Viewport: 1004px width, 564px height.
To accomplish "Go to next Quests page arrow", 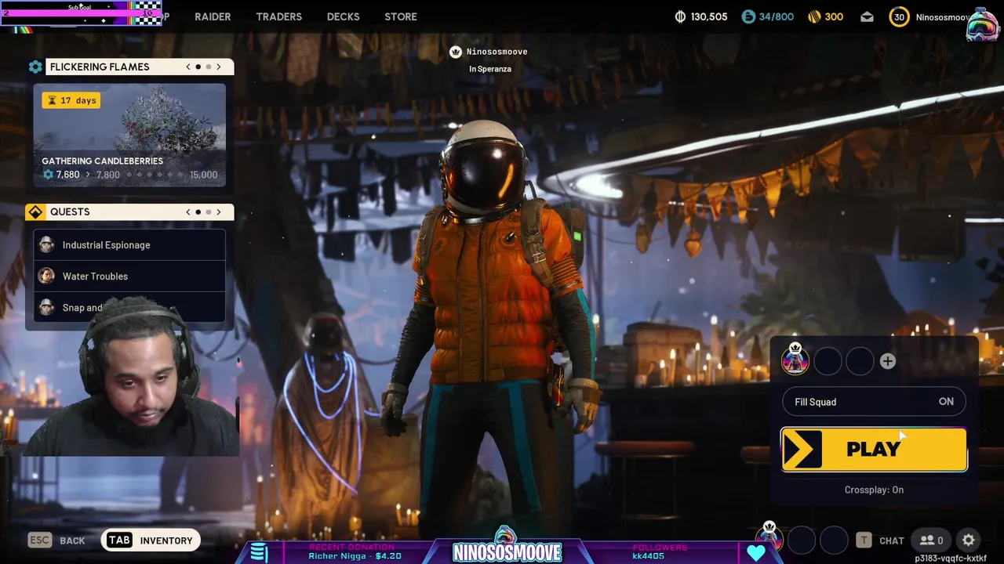I will tap(219, 211).
